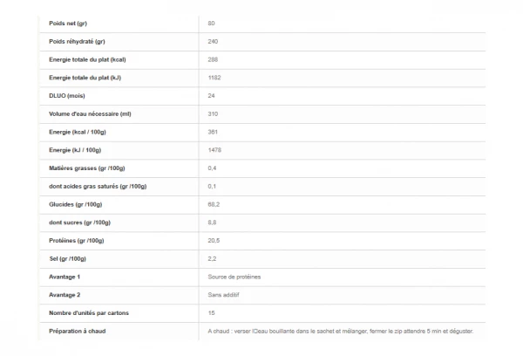Click "Volume d'eau nécessaire (ml)" label
This screenshot has width=523, height=356.
pyautogui.click(x=85, y=113)
